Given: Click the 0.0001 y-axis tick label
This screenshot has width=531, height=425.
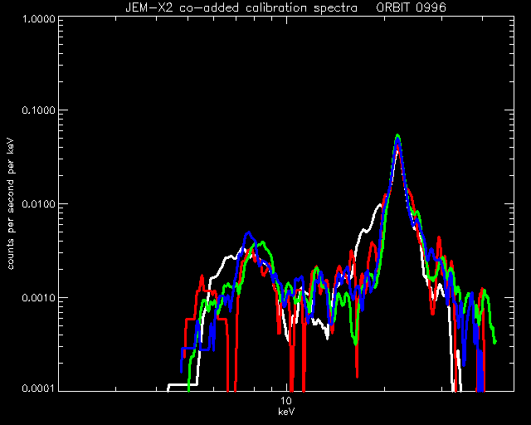Looking at the screenshot, I should click(x=38, y=388).
